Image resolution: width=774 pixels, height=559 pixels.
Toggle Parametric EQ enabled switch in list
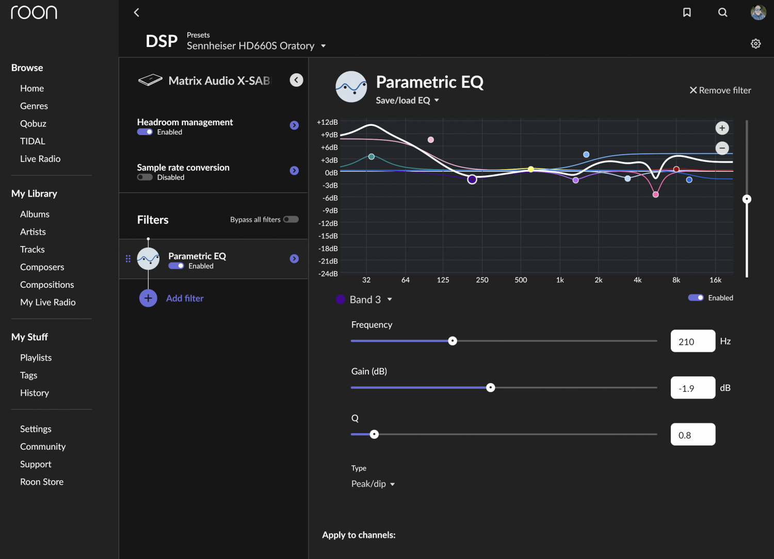[176, 266]
